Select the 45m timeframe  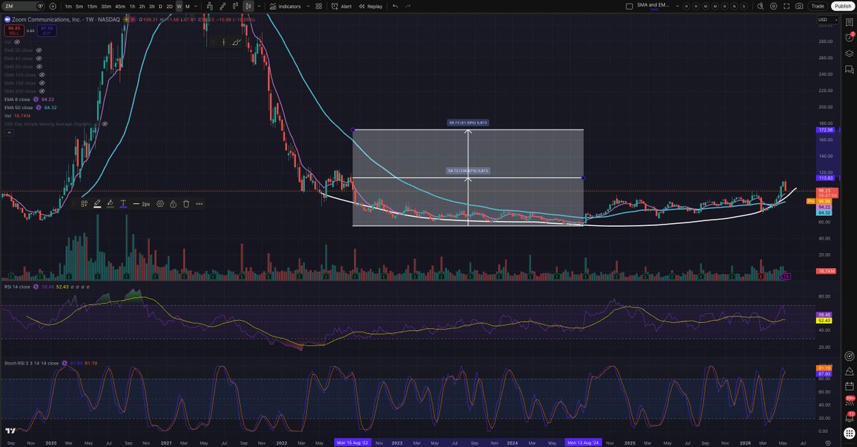click(x=120, y=6)
